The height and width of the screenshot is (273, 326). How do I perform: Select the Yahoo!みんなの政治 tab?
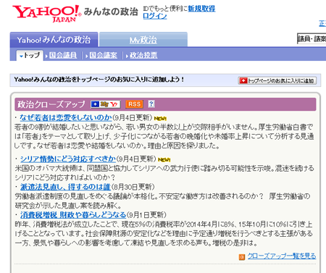click(x=54, y=40)
